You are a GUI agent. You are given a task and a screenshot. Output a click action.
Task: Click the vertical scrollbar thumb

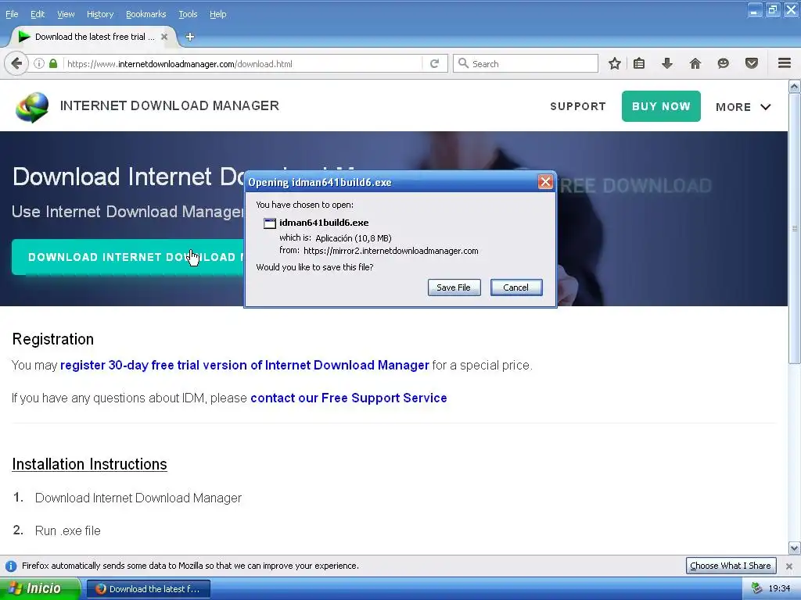click(795, 228)
